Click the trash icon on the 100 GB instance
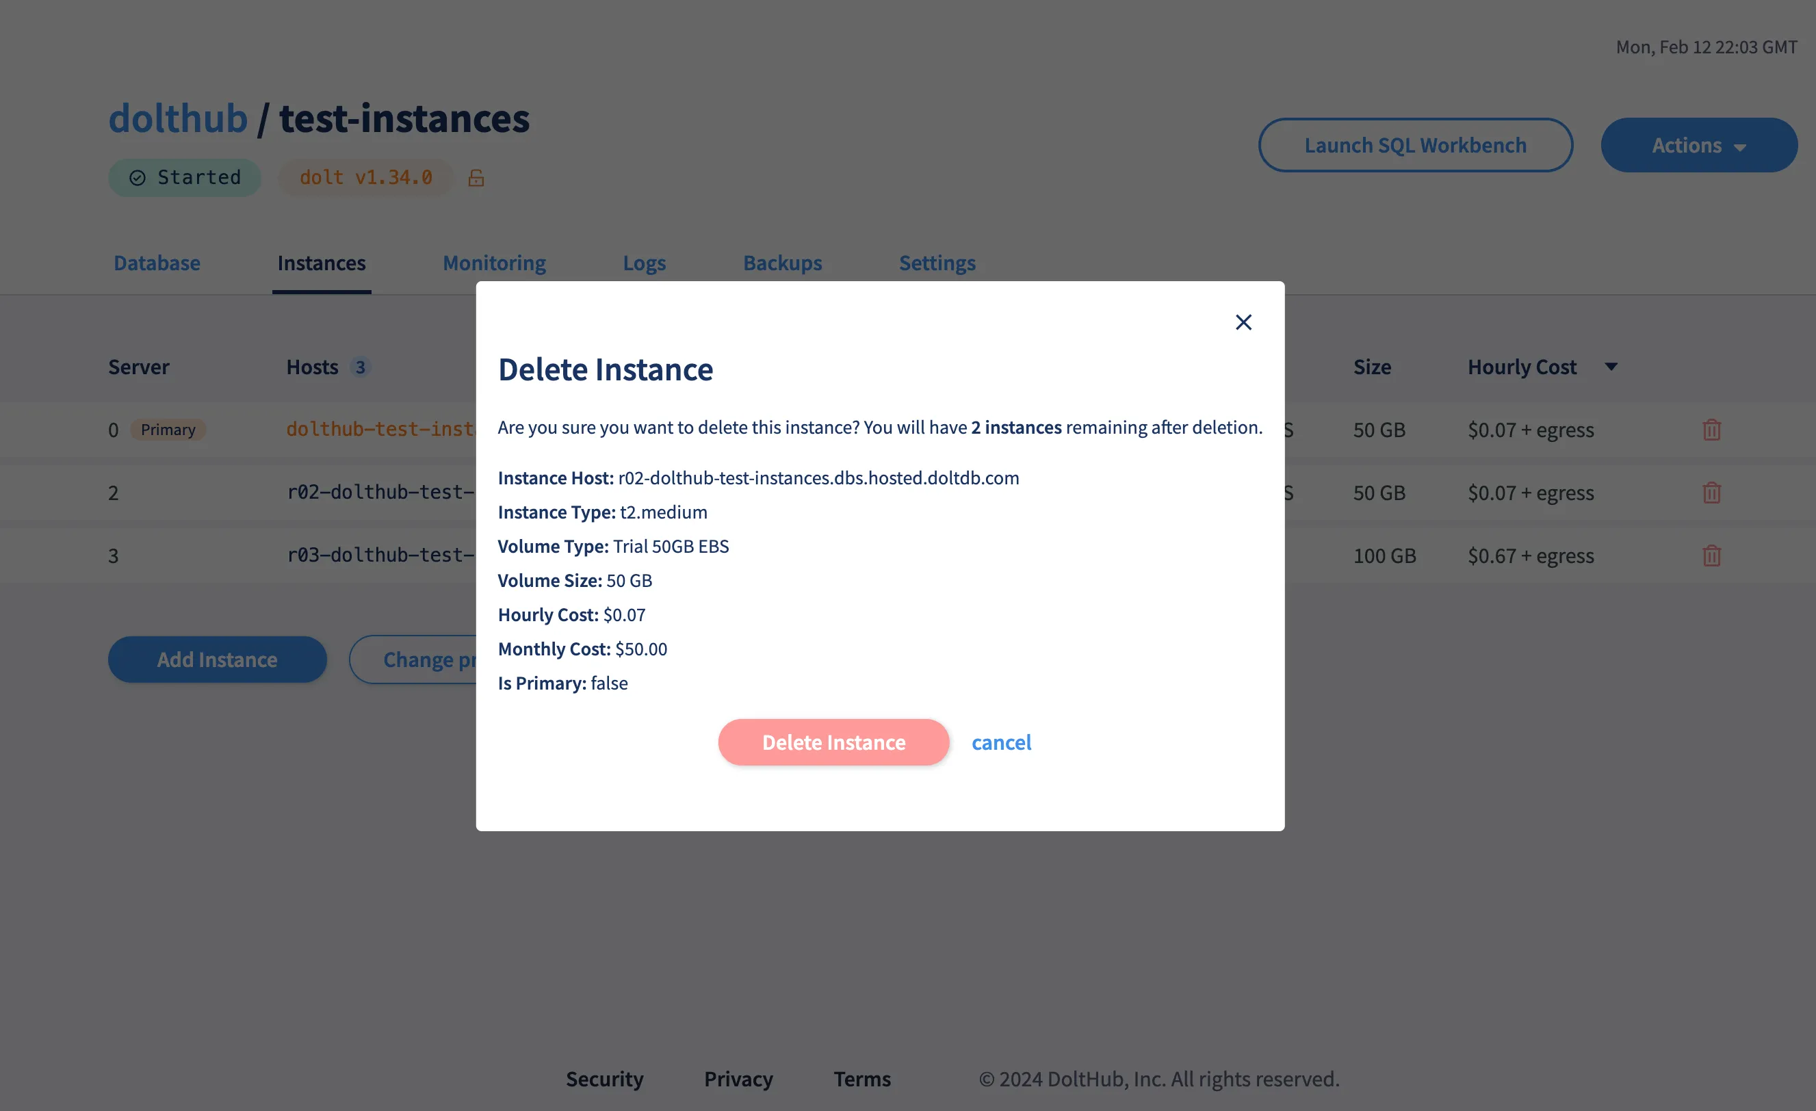The width and height of the screenshot is (1816, 1111). pos(1711,555)
